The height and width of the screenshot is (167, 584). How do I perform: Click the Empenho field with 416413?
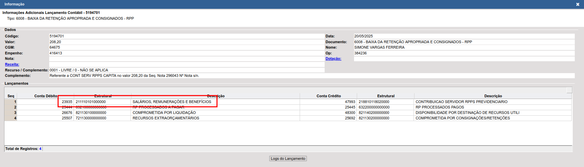186,53
